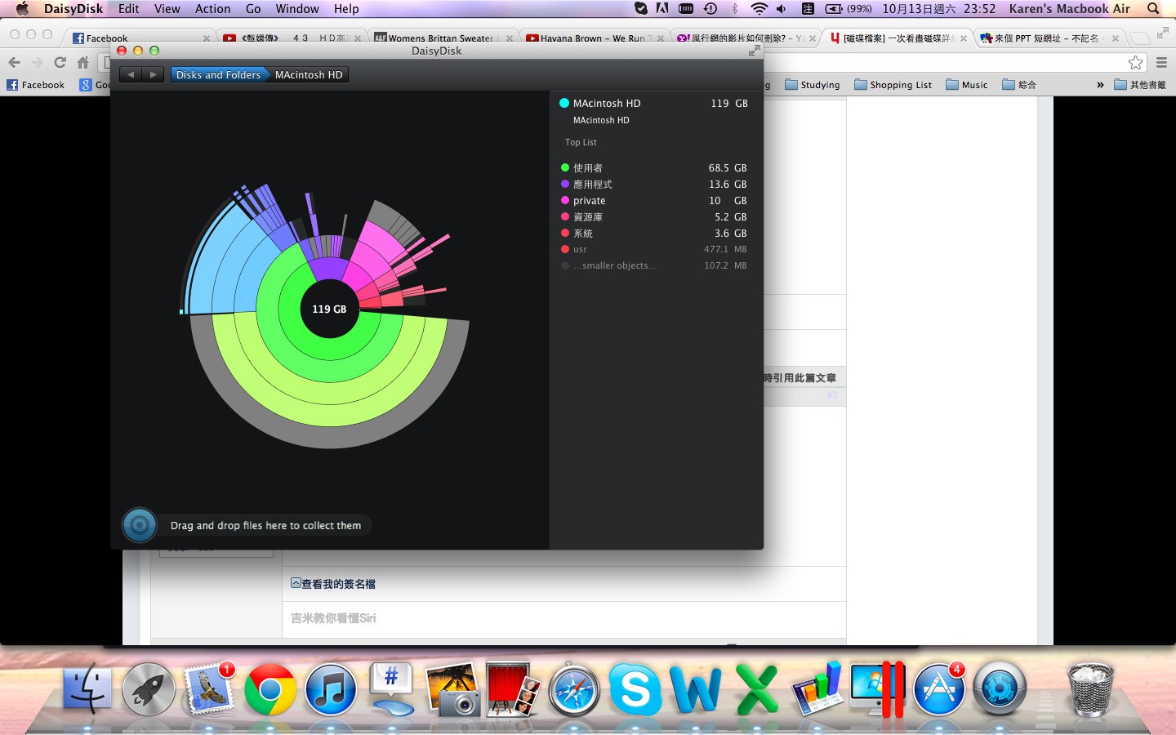The image size is (1176, 735).
Task: Open App Store from the Dock
Action: coord(939,689)
